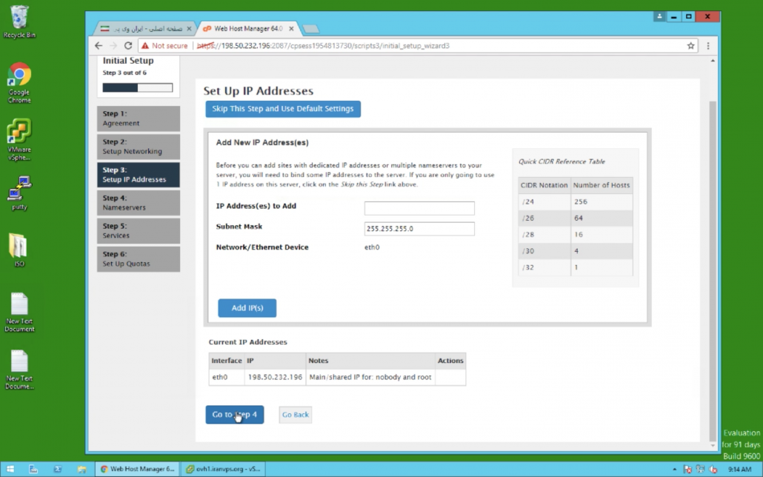Click the Go to Step 4 button
The height and width of the screenshot is (477, 763).
234,415
